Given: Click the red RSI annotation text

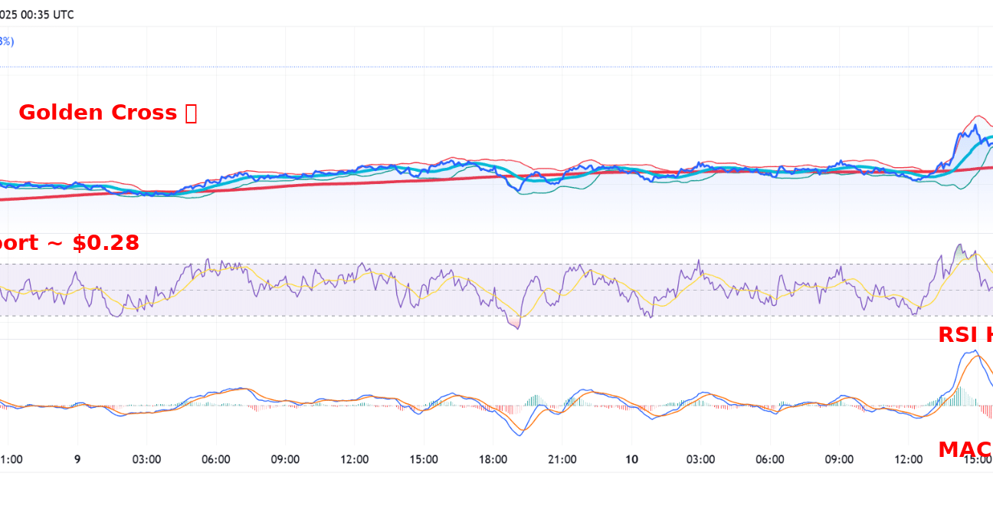Looking at the screenshot, I should (965, 335).
